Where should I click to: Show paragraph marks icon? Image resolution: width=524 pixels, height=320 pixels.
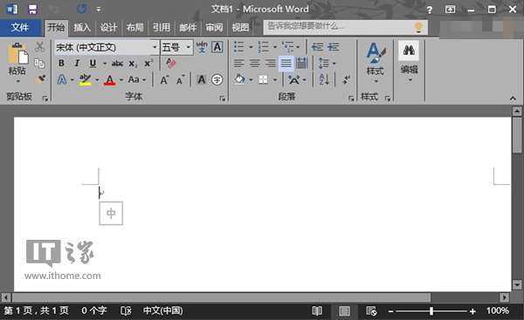click(x=346, y=79)
